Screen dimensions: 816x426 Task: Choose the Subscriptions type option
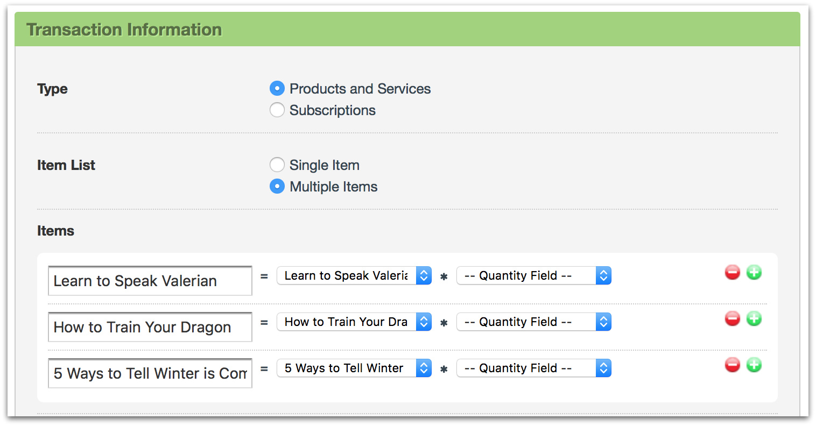pos(277,110)
